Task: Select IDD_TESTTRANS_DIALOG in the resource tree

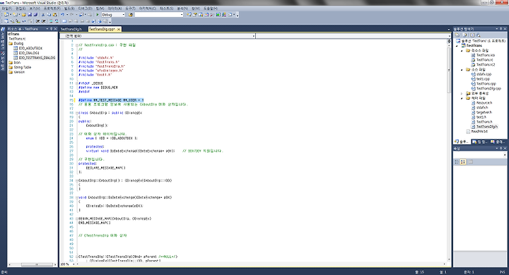Action: pyautogui.click(x=37, y=58)
